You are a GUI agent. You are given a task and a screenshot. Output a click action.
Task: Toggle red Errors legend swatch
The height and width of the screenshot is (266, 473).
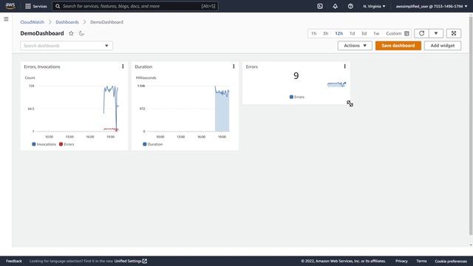coord(61,144)
